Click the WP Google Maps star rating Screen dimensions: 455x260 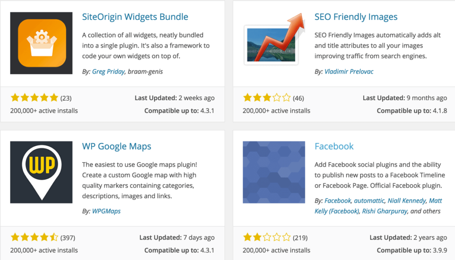coord(34,238)
